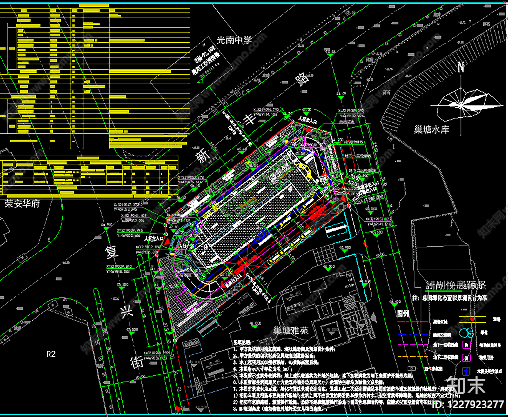
Task: Select the yellow road legend with red arrow
Action: [x=472, y=319]
